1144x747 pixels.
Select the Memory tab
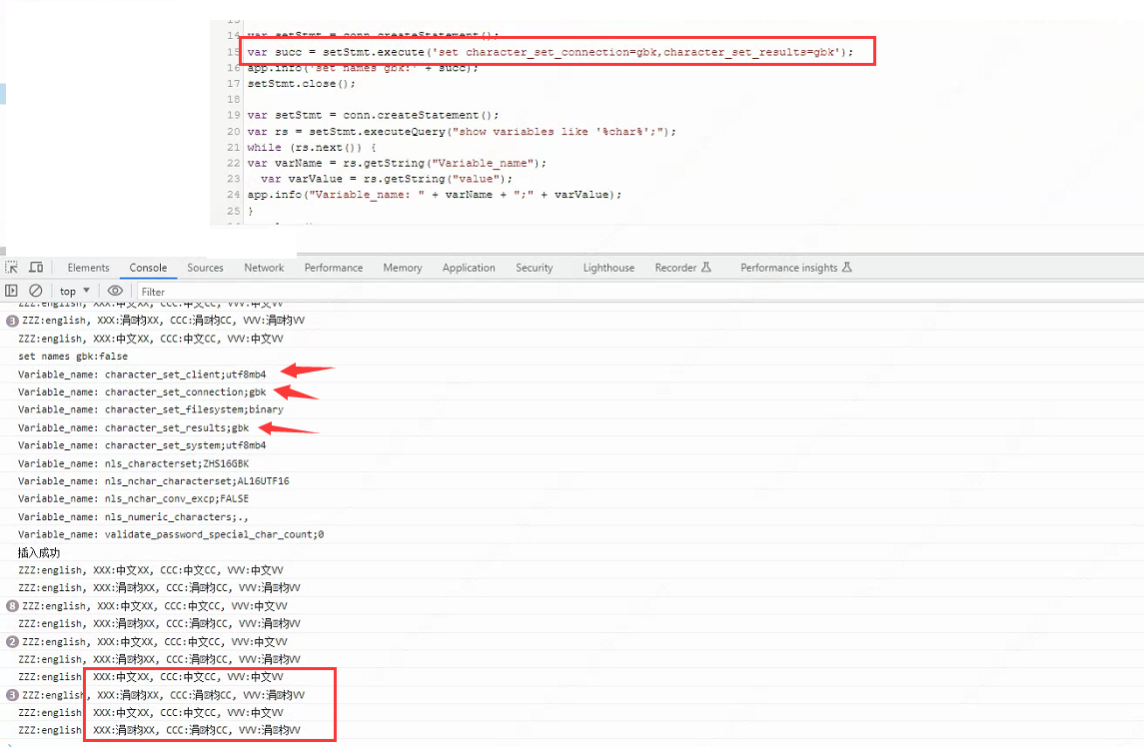(x=402, y=268)
